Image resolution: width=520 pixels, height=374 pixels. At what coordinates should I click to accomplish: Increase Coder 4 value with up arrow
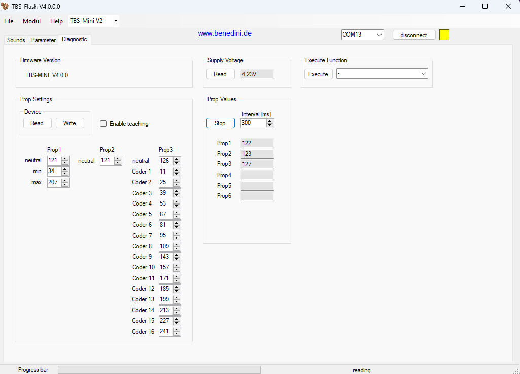[x=177, y=201]
